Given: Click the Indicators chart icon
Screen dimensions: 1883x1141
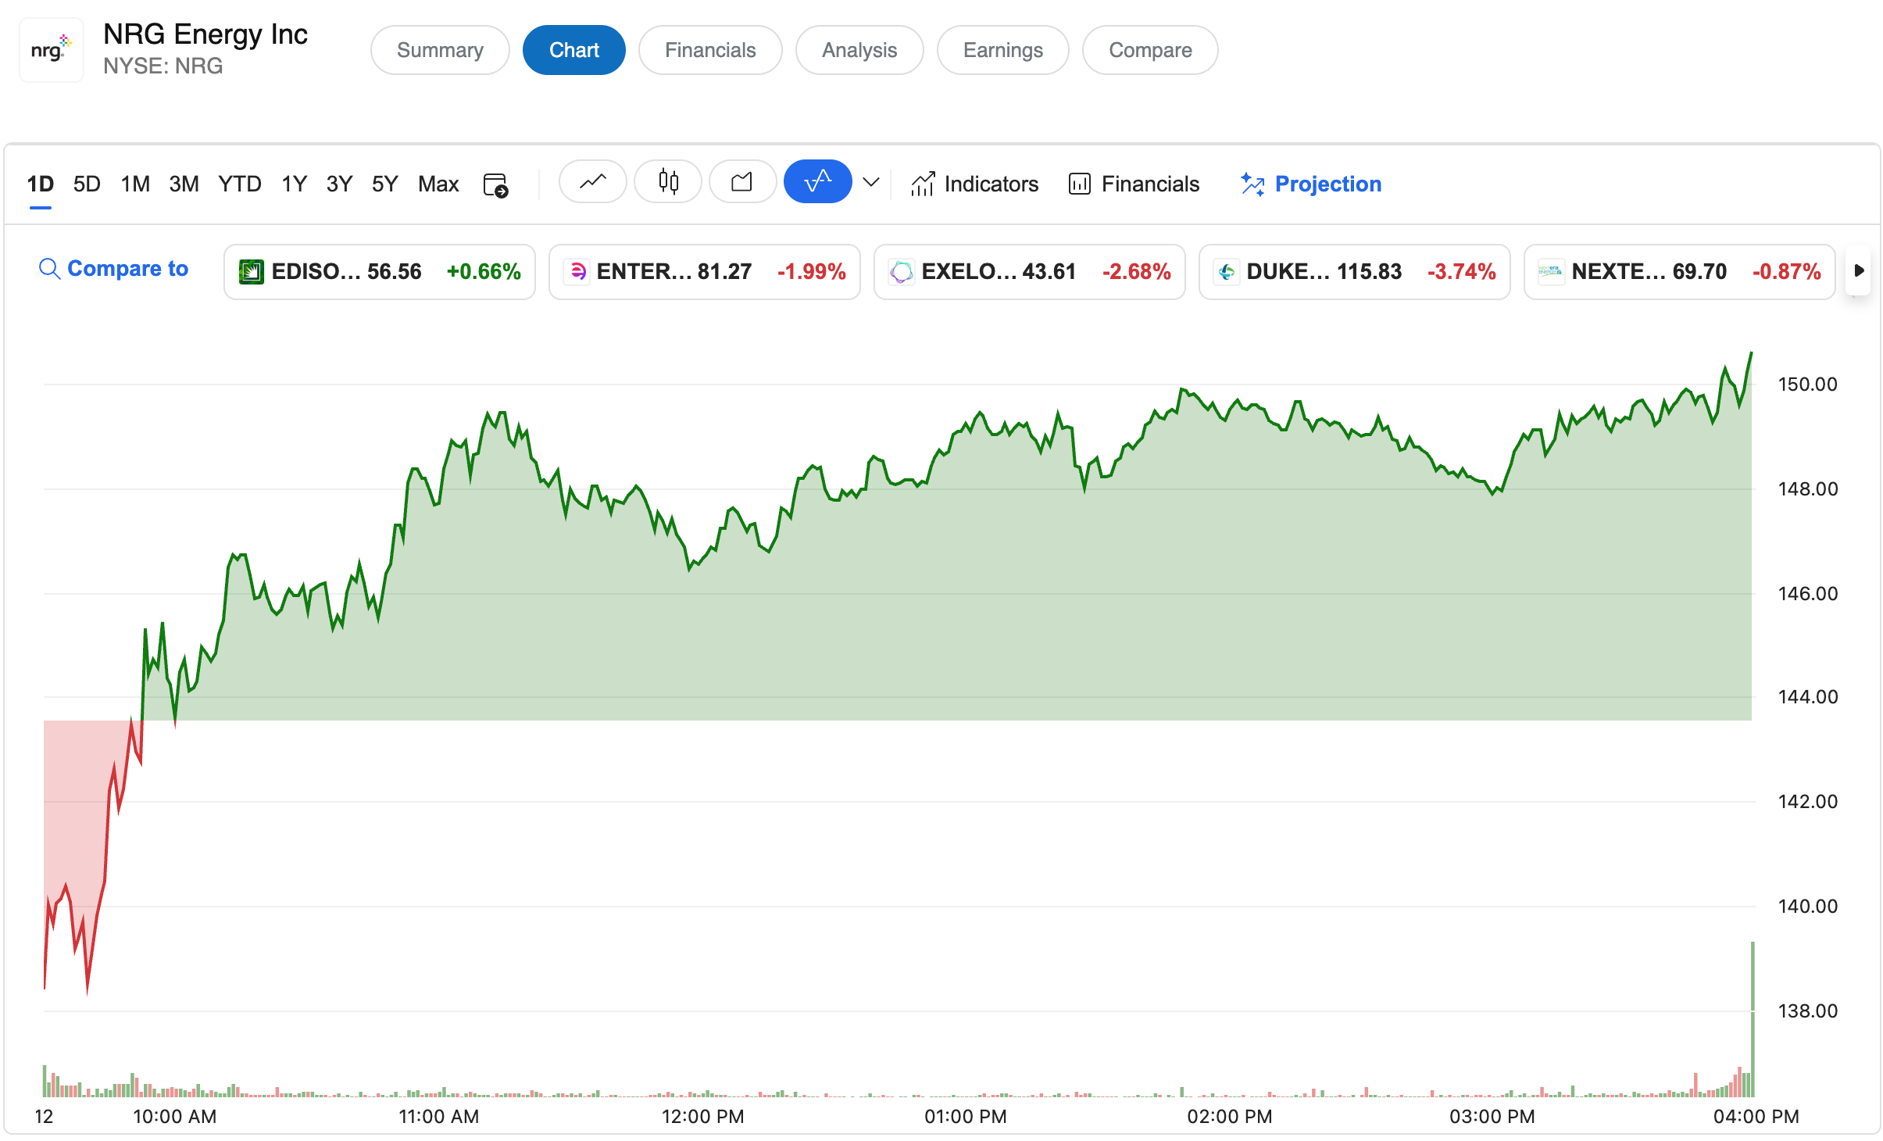Looking at the screenshot, I should pyautogui.click(x=923, y=184).
